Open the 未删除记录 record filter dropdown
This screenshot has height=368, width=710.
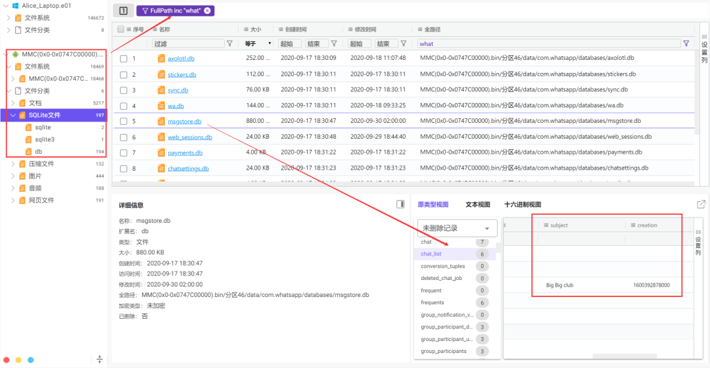pyautogui.click(x=457, y=228)
